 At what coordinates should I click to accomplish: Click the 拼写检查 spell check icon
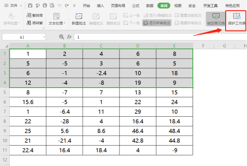click(12, 16)
